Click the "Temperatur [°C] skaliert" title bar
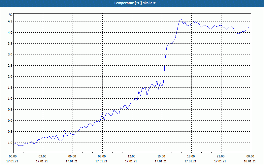This screenshot has width=264, height=165. tap(132, 3)
